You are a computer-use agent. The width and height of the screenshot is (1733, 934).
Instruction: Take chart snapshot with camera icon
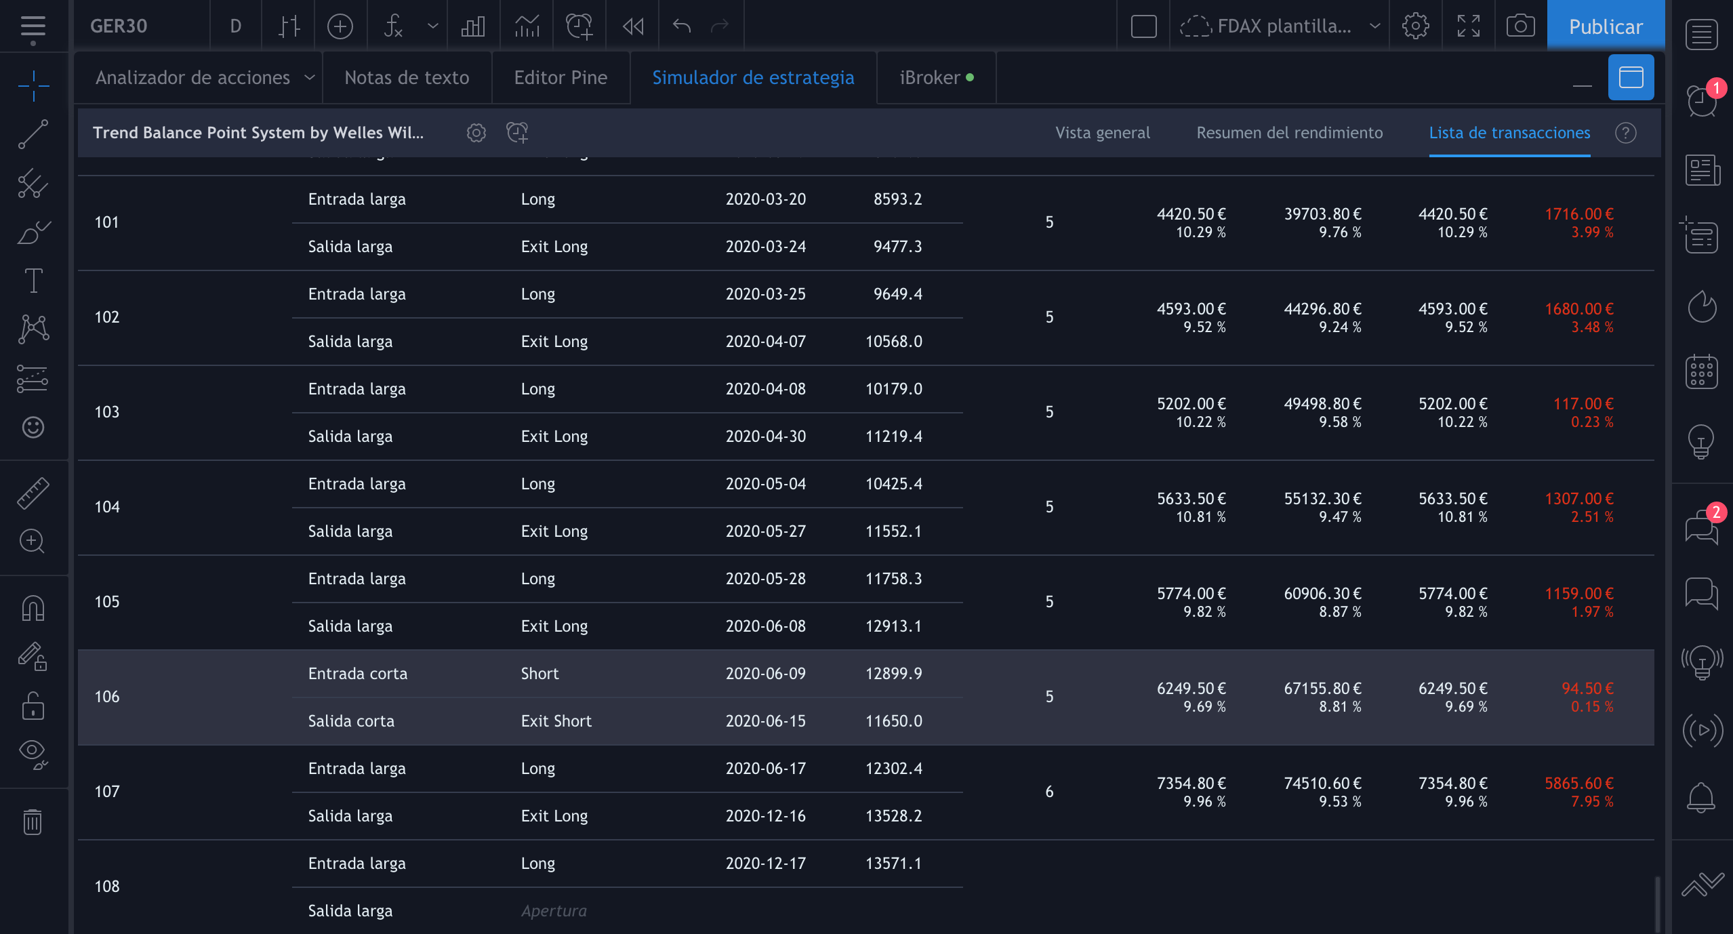click(1520, 26)
